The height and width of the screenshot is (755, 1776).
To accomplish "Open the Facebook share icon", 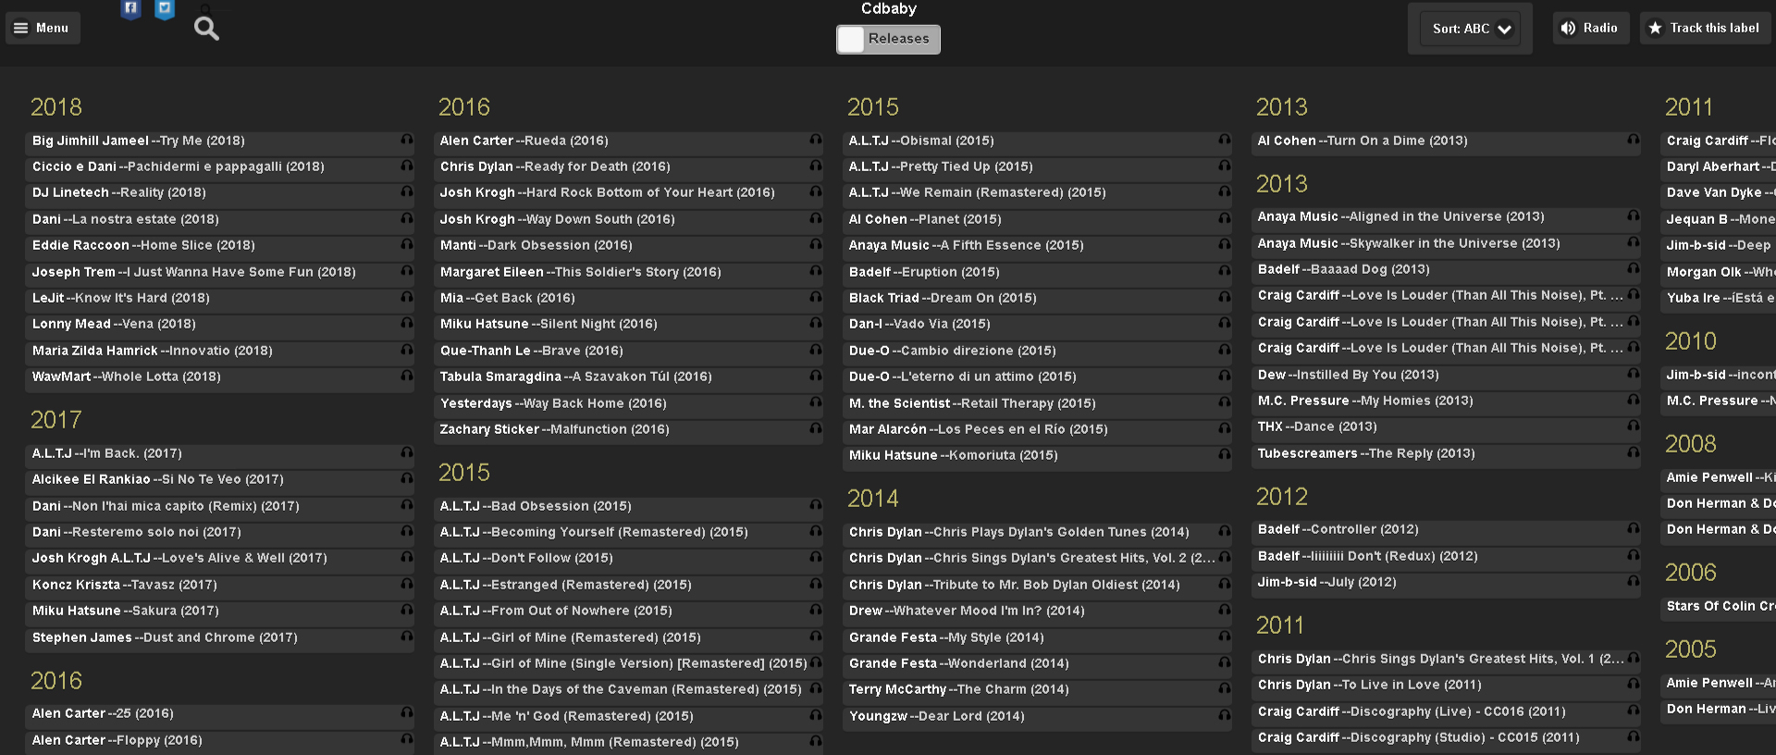I will [x=131, y=9].
